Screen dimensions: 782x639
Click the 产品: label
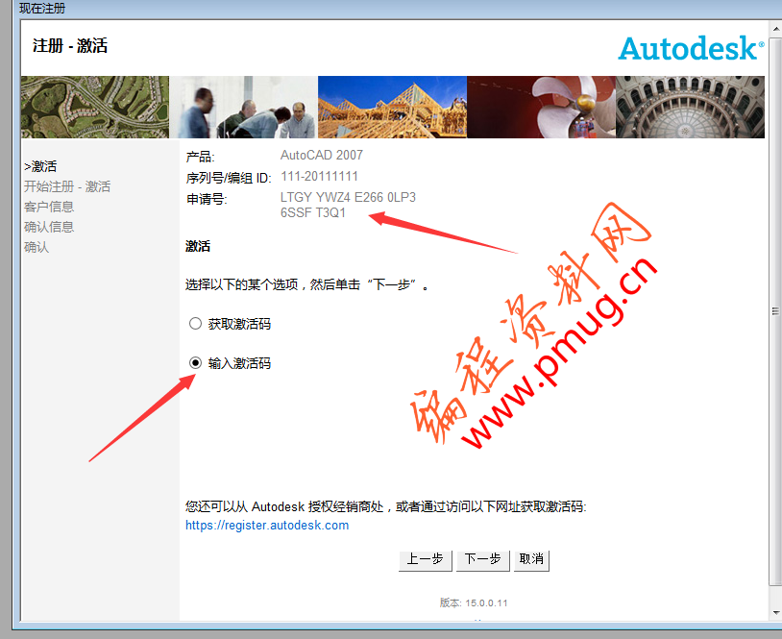tap(200, 157)
